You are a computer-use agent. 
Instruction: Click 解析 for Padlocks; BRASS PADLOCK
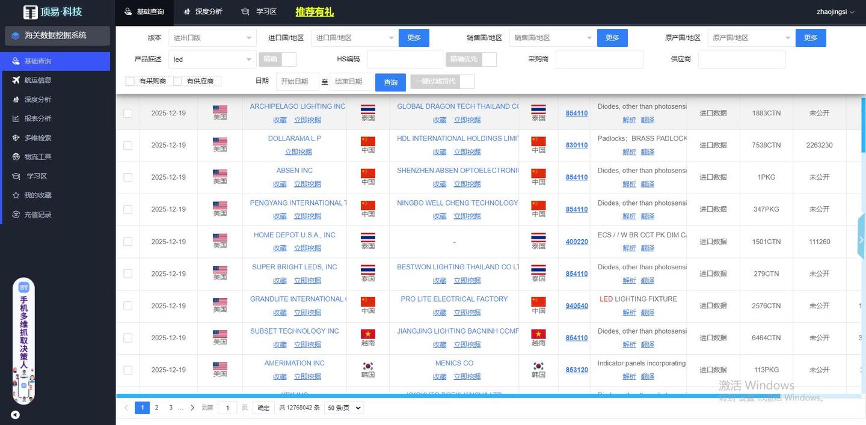click(629, 152)
